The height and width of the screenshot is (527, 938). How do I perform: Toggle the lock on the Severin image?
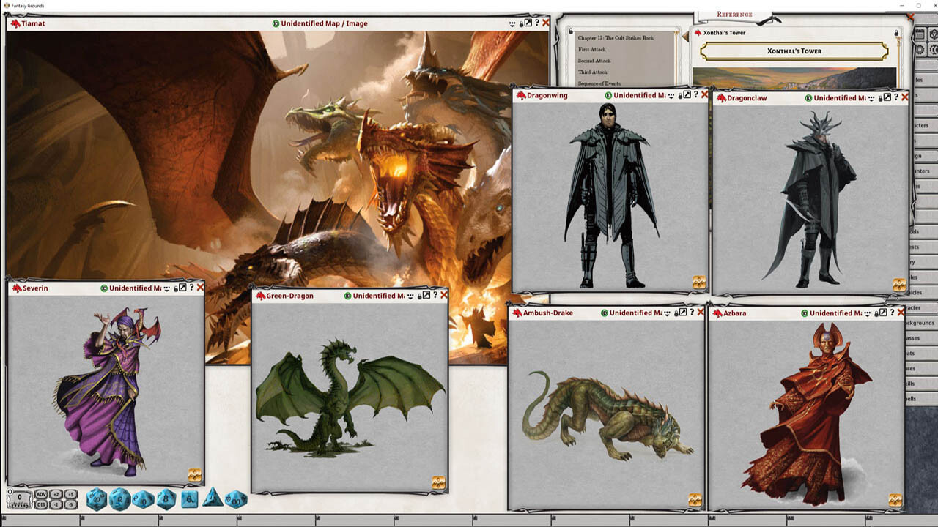(x=174, y=288)
